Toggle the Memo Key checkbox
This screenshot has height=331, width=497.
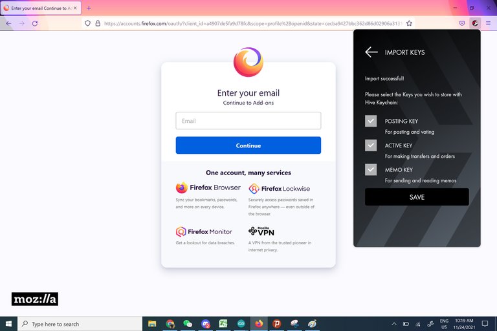point(371,169)
